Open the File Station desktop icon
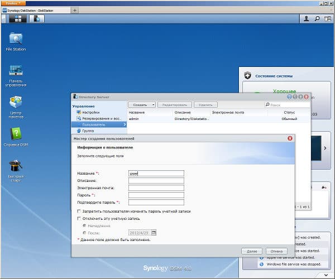335x279 pixels. tap(16, 42)
